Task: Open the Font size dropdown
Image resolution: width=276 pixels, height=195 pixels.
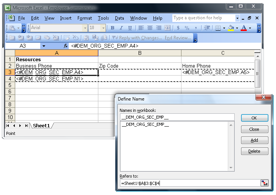Action: [103, 28]
